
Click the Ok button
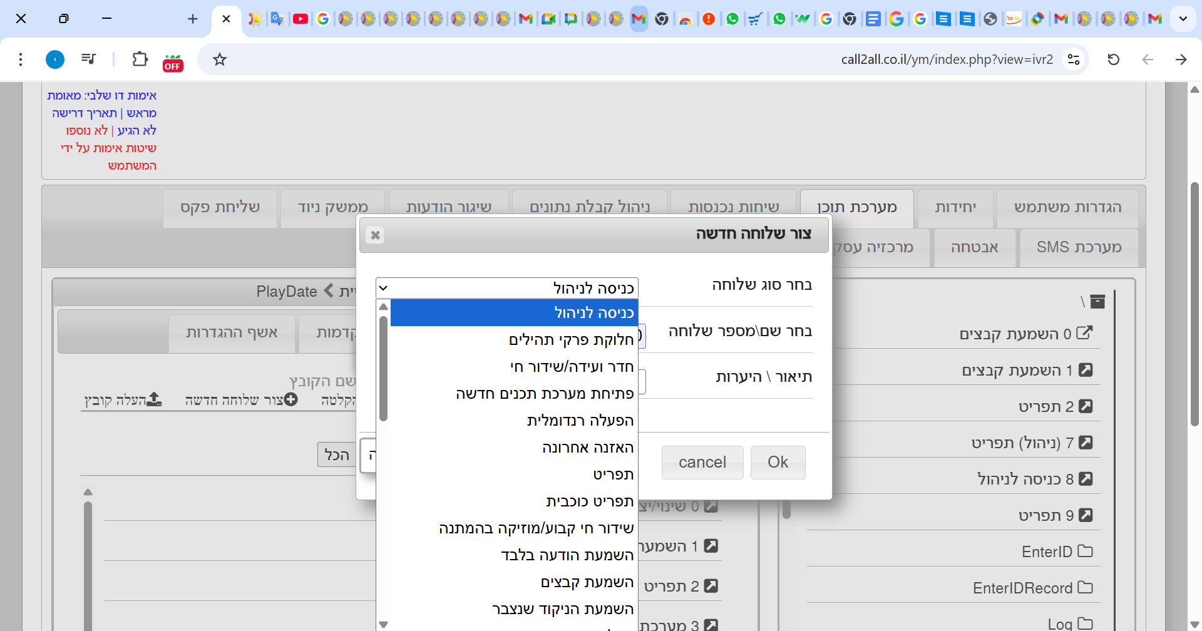pos(778,463)
